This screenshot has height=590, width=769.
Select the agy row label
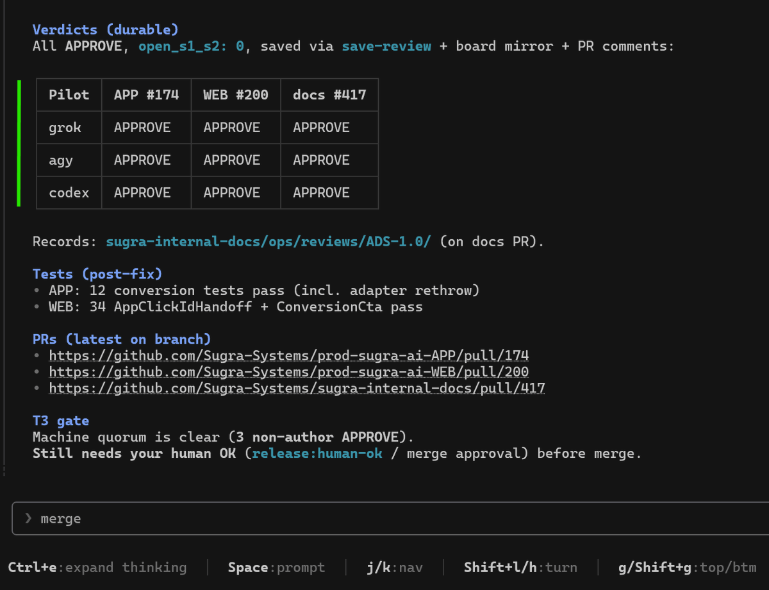coord(61,160)
